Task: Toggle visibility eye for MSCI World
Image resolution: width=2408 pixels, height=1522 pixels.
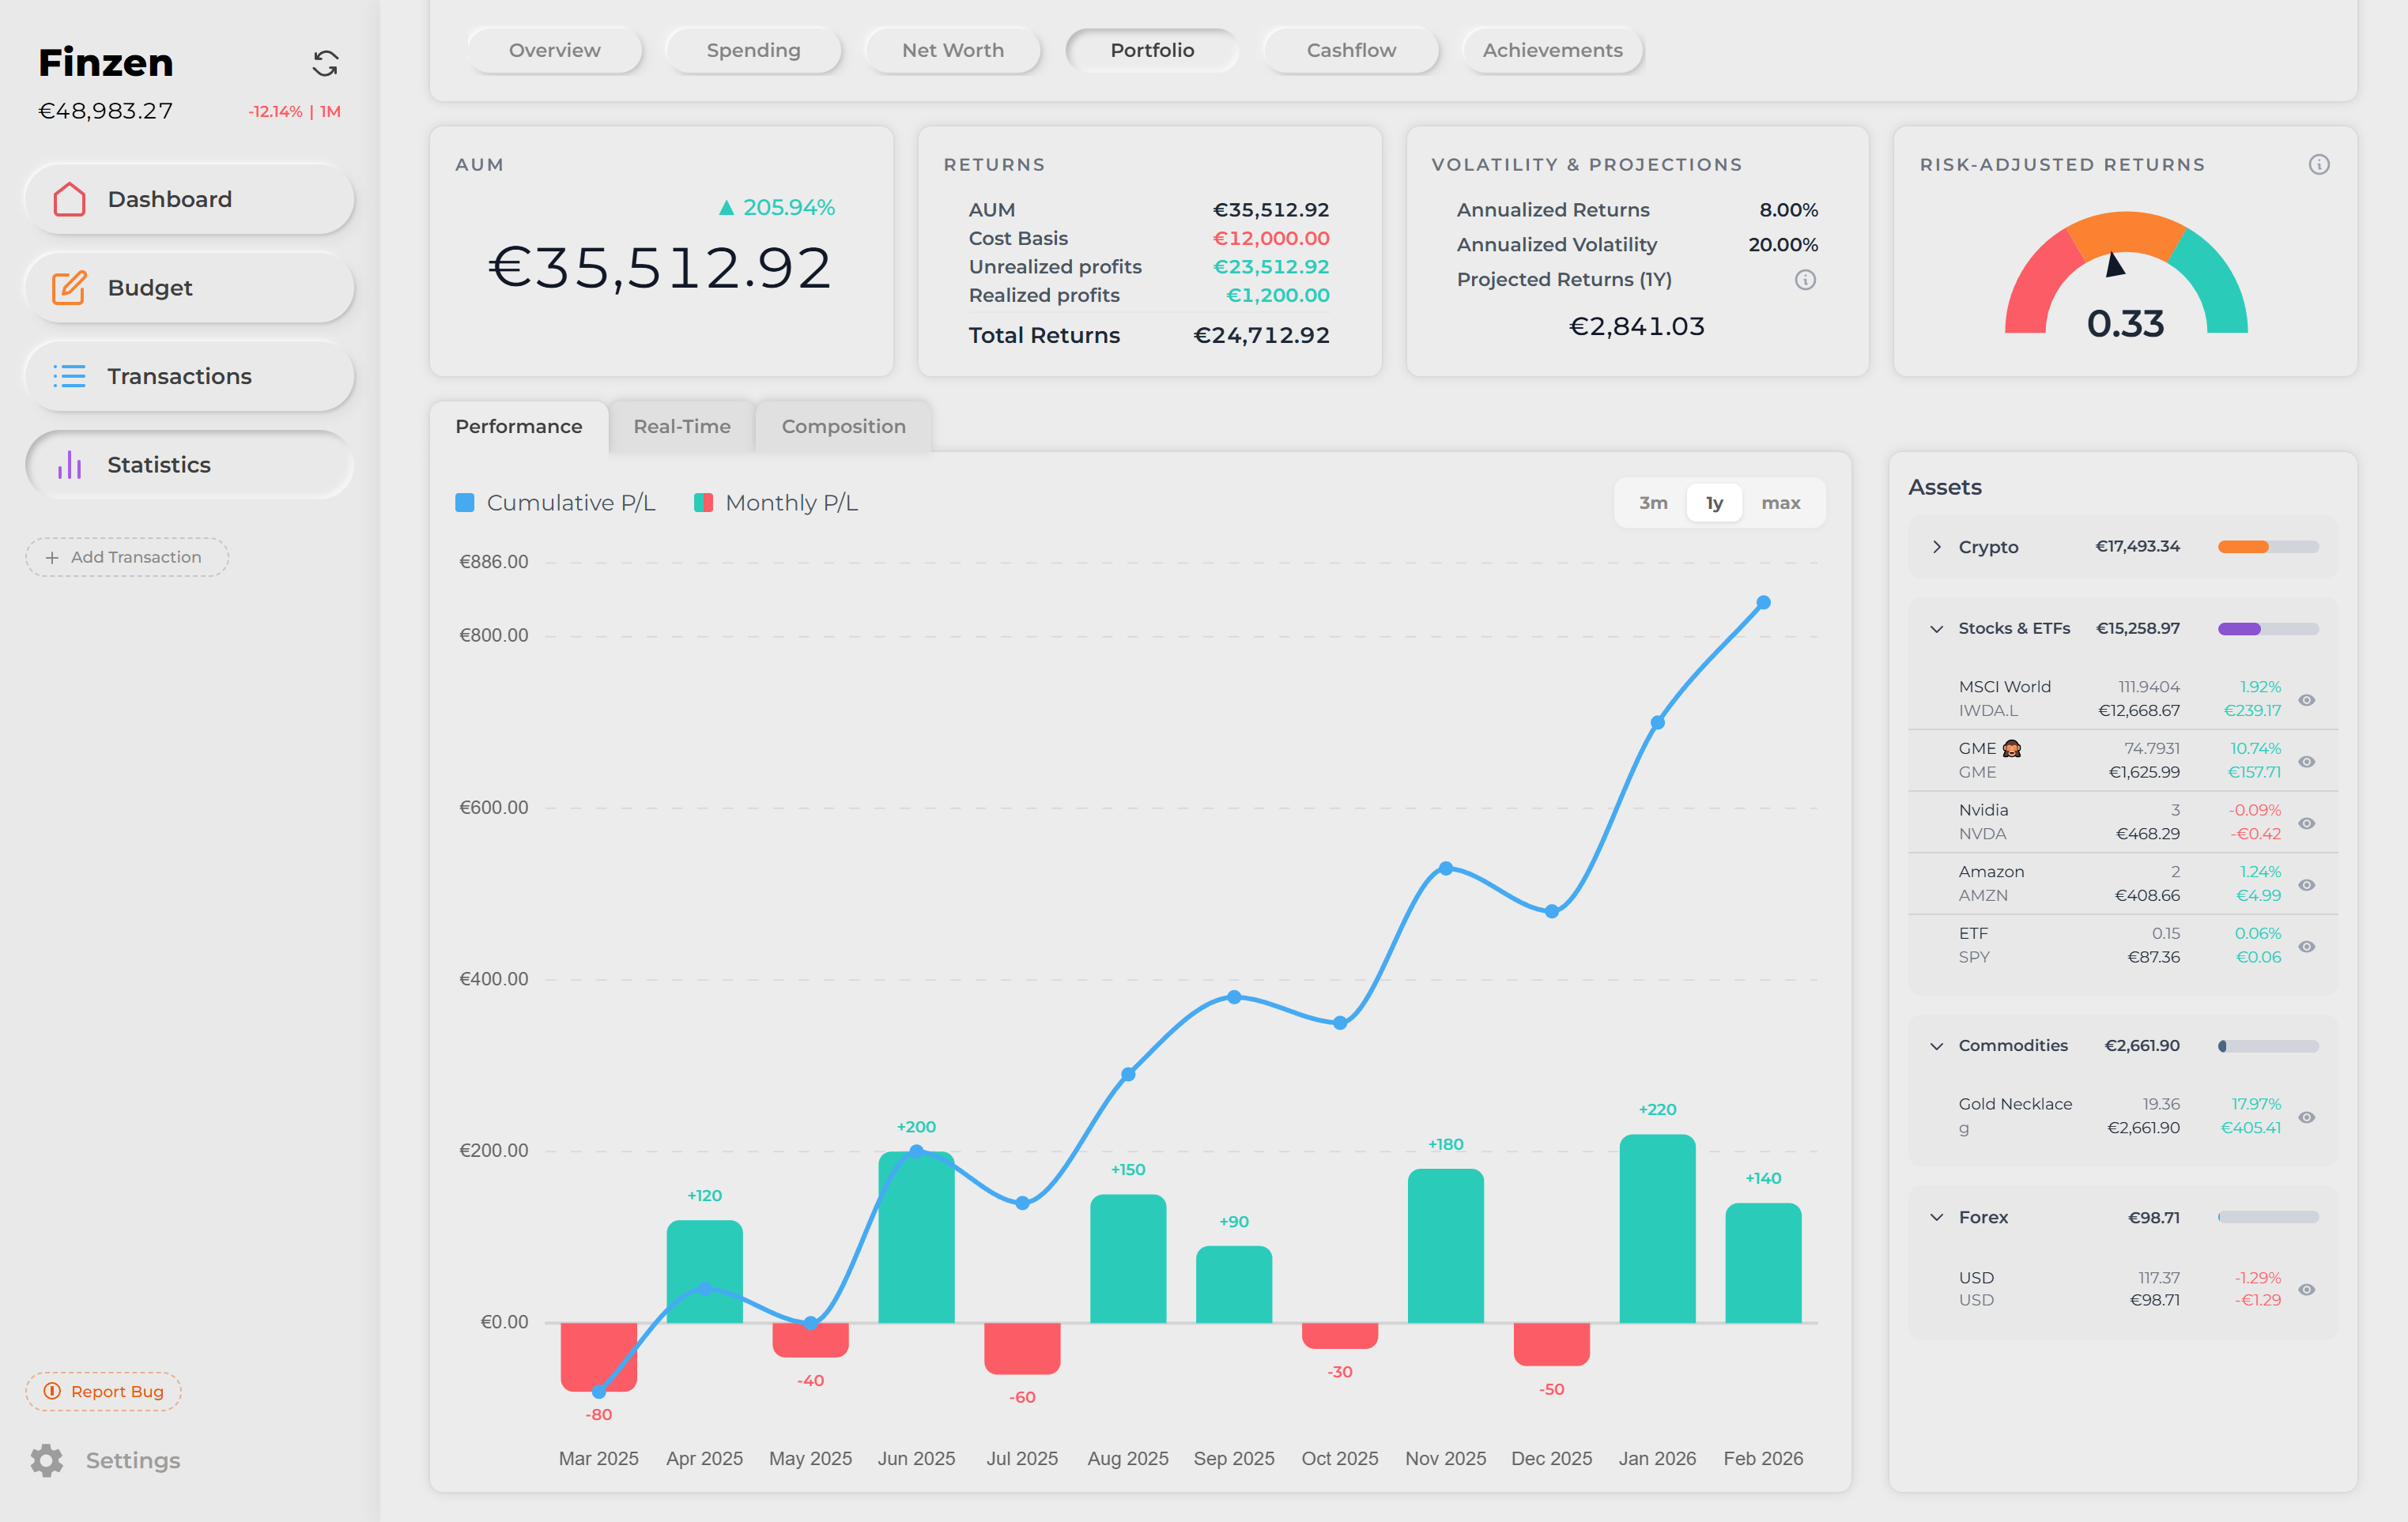Action: coord(2307,699)
